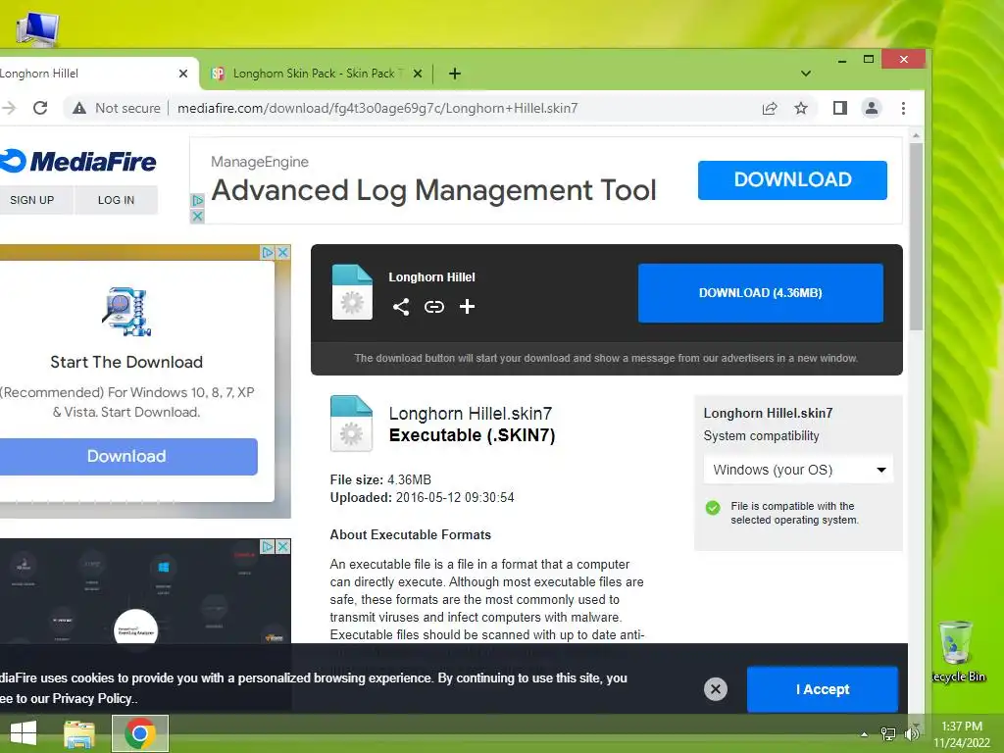The image size is (1004, 753).
Task: Add file with the plus icon
Action: [x=467, y=307]
